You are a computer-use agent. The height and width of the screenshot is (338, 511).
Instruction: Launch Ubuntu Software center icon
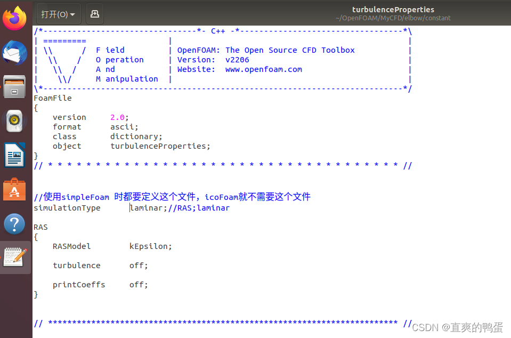tap(14, 189)
